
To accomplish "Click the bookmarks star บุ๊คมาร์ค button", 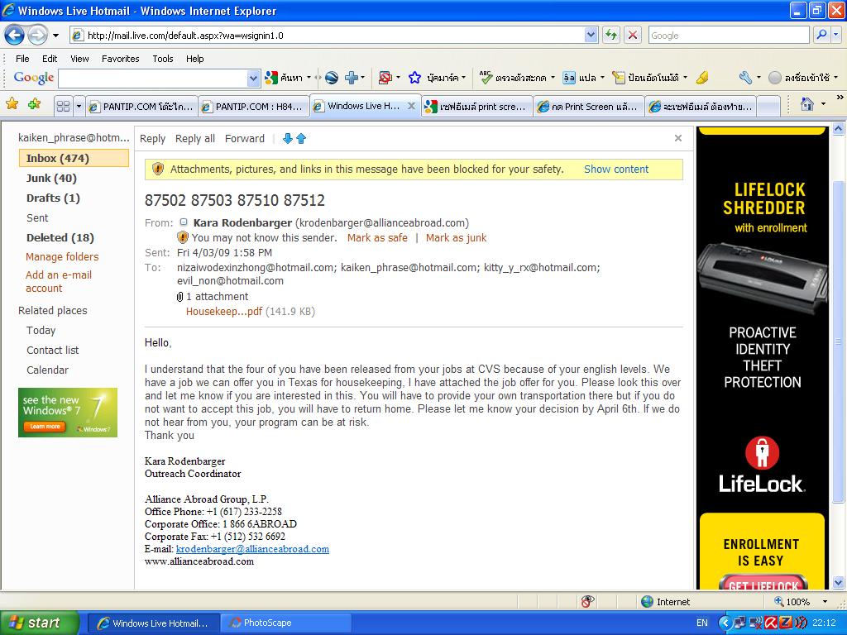I will [x=437, y=79].
